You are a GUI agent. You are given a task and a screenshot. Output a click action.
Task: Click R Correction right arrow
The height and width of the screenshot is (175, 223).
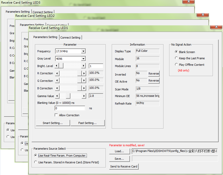coord(84,73)
